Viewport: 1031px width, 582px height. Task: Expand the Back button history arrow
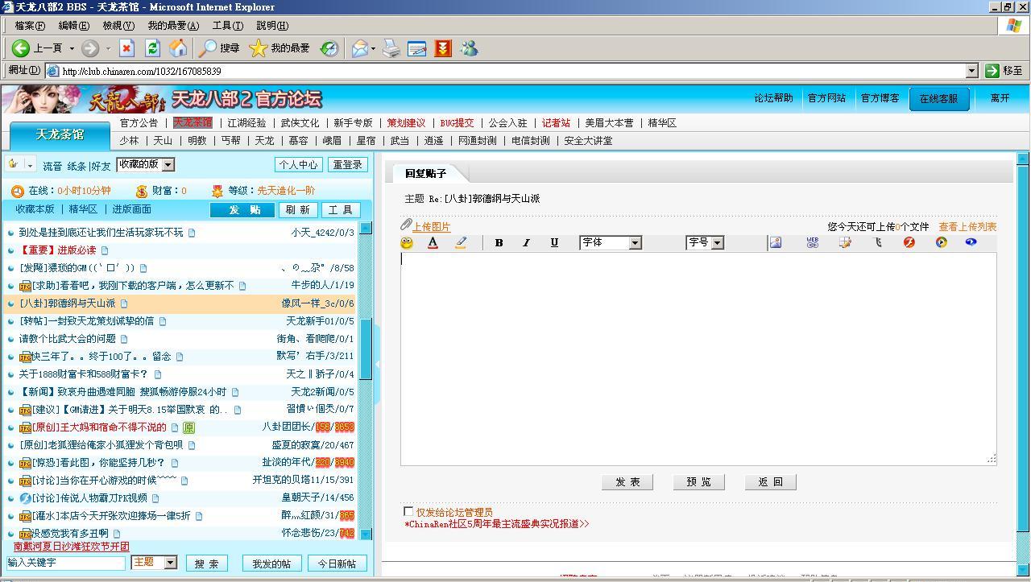click(x=72, y=49)
